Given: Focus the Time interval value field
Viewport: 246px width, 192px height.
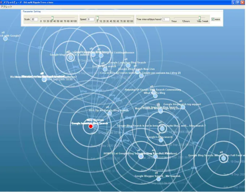Looking at the screenshot, I should [166, 19].
